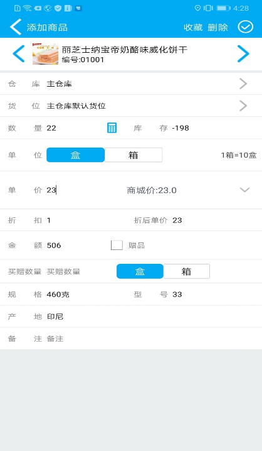Focus the 备注 remarks input field
Viewport: 262px width, 451px height.
152,339
